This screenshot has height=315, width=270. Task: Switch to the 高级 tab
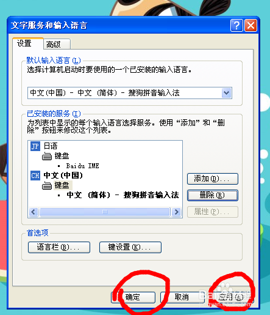(57, 44)
